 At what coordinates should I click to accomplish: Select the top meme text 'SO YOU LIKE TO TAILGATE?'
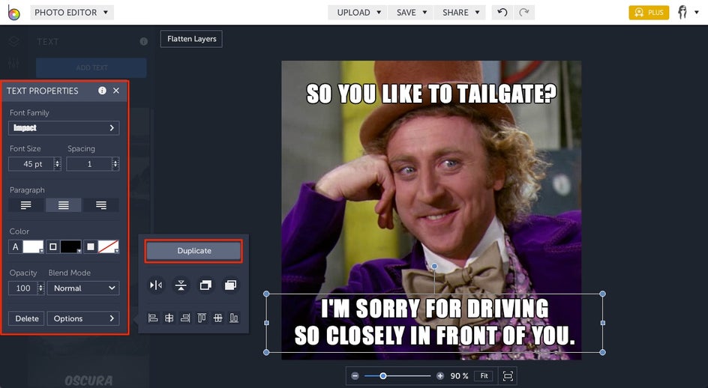point(431,94)
